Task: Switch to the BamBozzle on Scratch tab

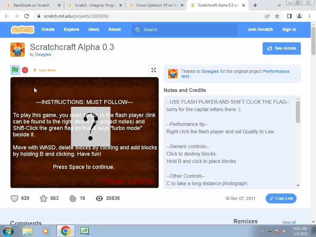Action: tap(31, 5)
